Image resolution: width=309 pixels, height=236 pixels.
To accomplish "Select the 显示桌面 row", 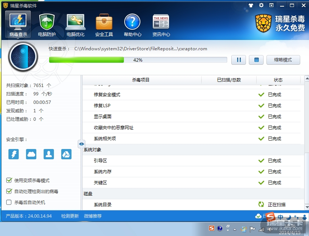I will click(x=191, y=117).
